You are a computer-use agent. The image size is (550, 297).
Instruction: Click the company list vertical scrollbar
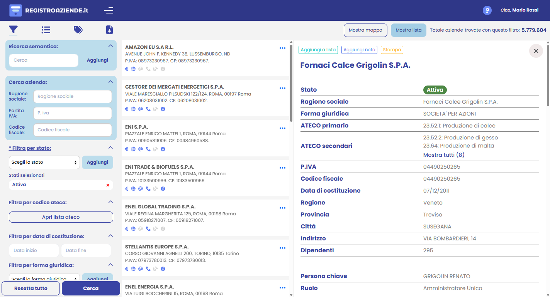tap(291, 83)
